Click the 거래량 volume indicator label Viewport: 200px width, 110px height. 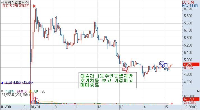(x=10, y=91)
